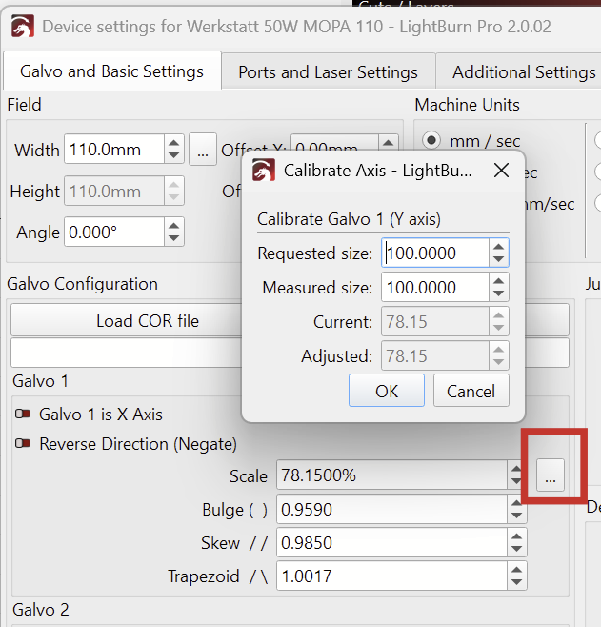Toggle Reverse Direction (Negate) switch
The height and width of the screenshot is (627, 601).
point(23,443)
